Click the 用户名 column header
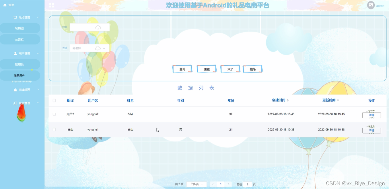The width and height of the screenshot is (389, 189). pos(93,100)
